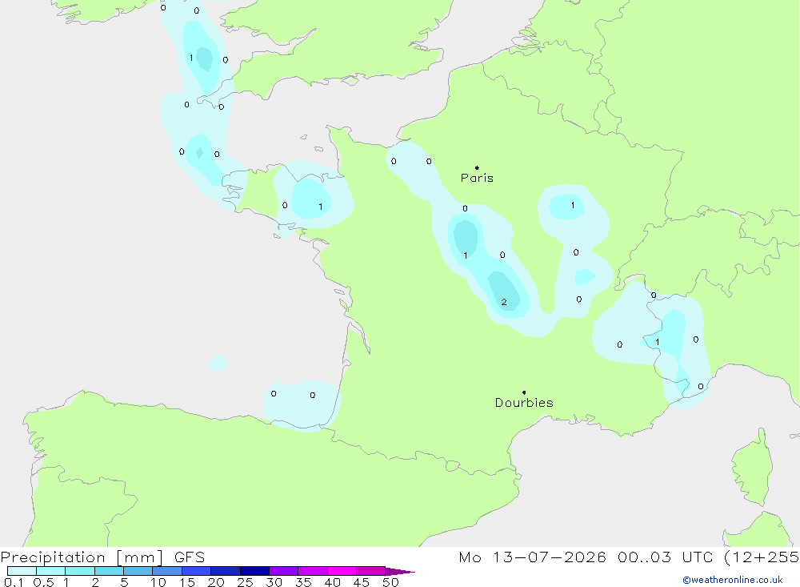Click the "2" rainfall value on the map
Image resolution: width=800 pixels, height=587 pixels.
pyautogui.click(x=503, y=302)
